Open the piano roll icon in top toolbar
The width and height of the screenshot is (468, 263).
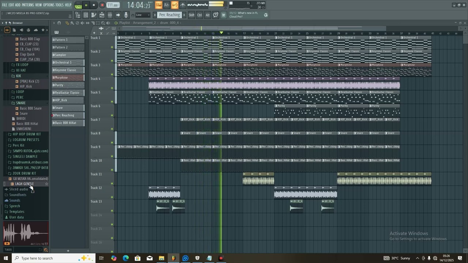94,15
